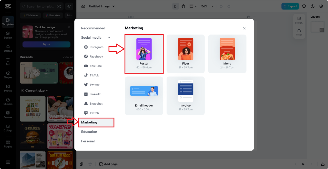Choose the Flyer size preset
328x169 pixels.
tap(186, 54)
